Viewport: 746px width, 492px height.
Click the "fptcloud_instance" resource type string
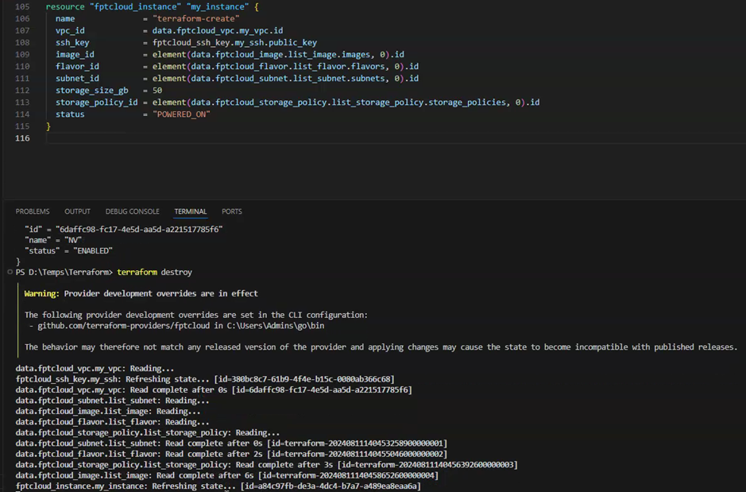(x=124, y=6)
